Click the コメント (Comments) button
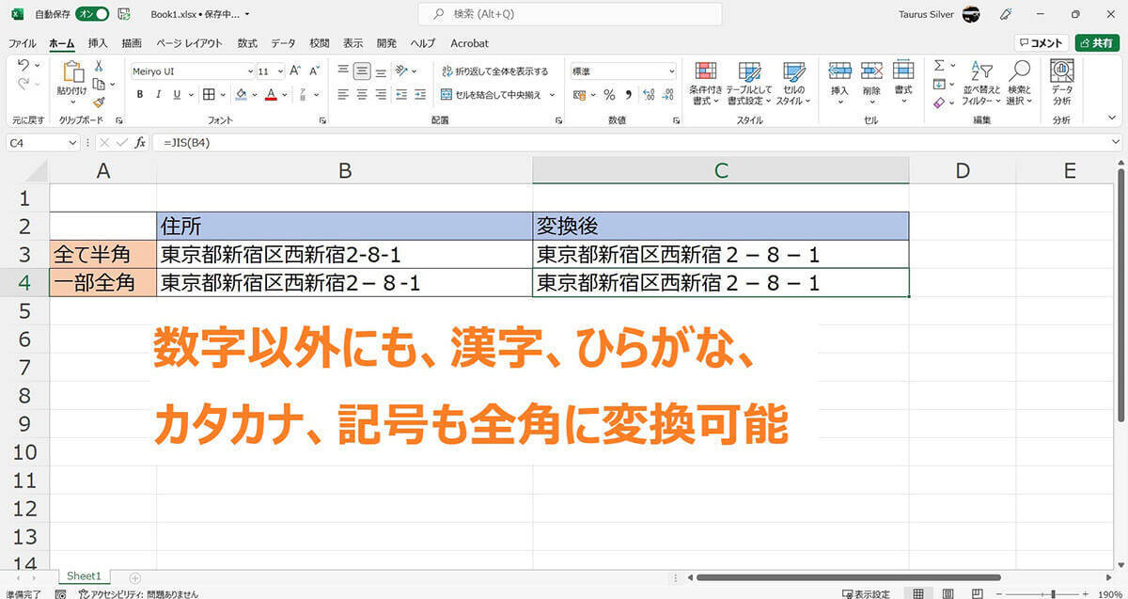Viewport: 1128px width, 599px height. coord(1041,43)
